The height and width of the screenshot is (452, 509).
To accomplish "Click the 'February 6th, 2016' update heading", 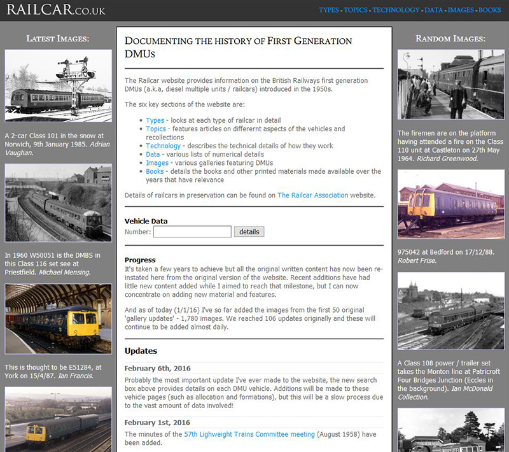I will pos(157,369).
